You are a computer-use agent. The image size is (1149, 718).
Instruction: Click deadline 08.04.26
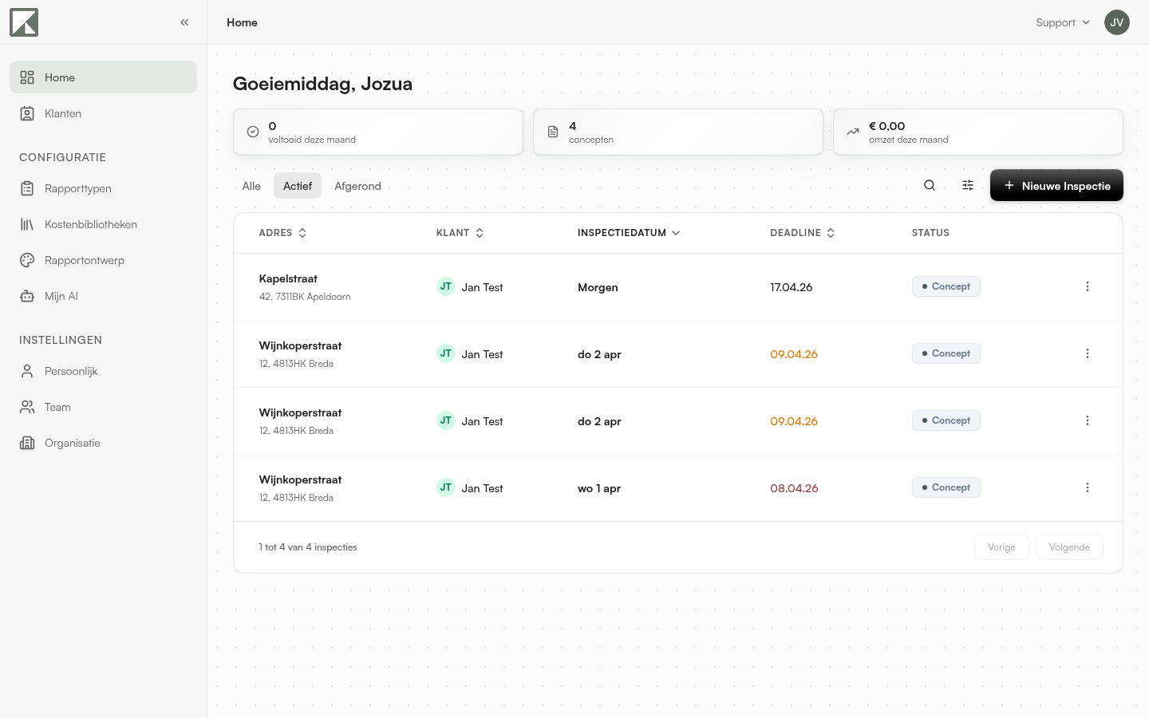tap(794, 488)
